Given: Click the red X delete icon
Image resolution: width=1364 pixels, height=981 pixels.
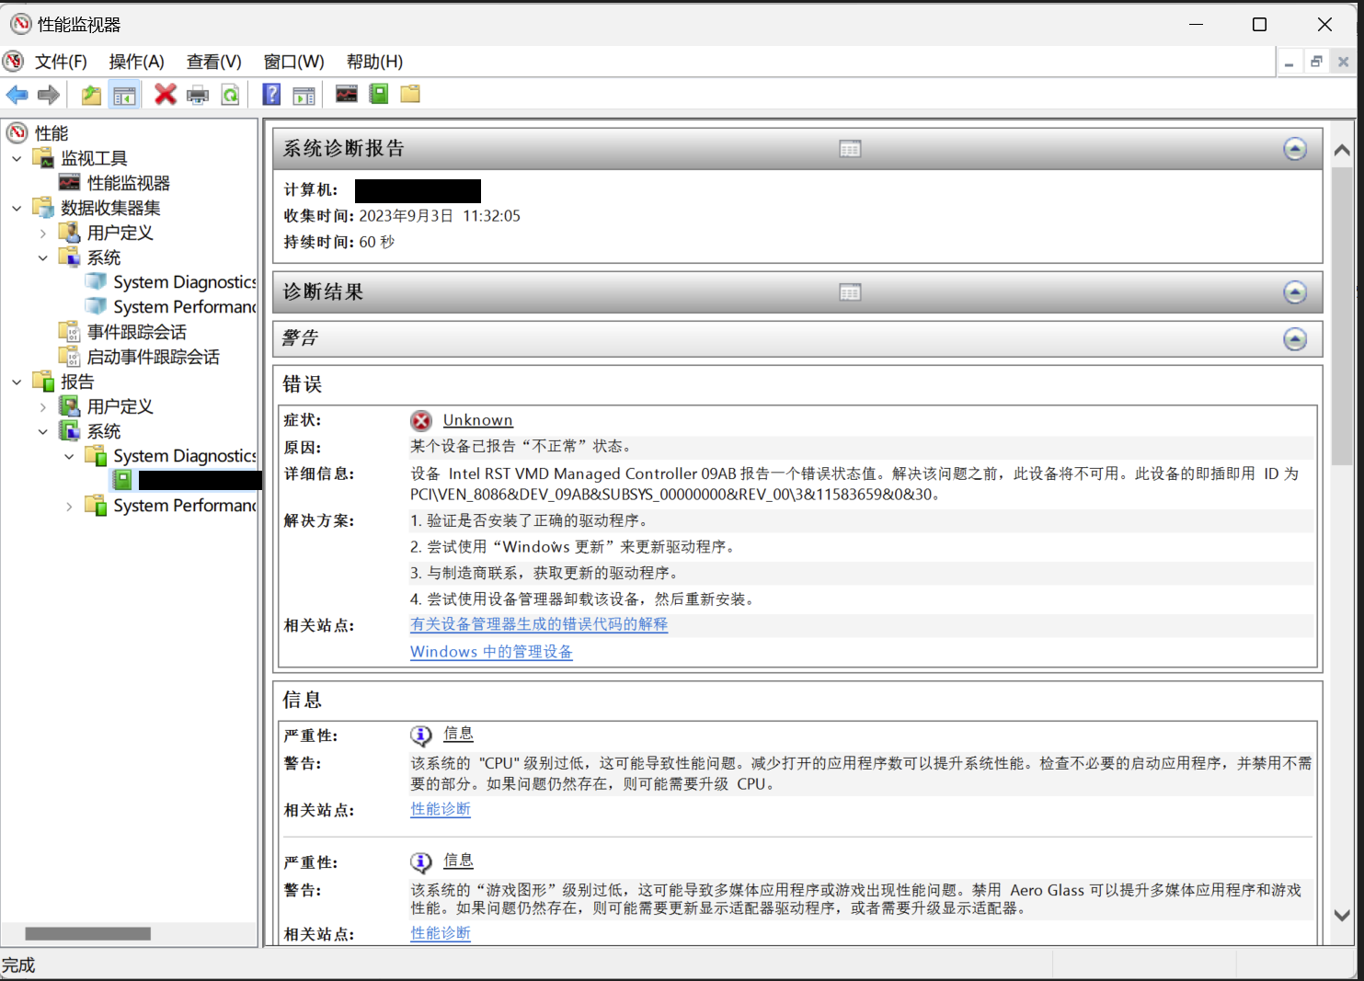Looking at the screenshot, I should [x=166, y=95].
